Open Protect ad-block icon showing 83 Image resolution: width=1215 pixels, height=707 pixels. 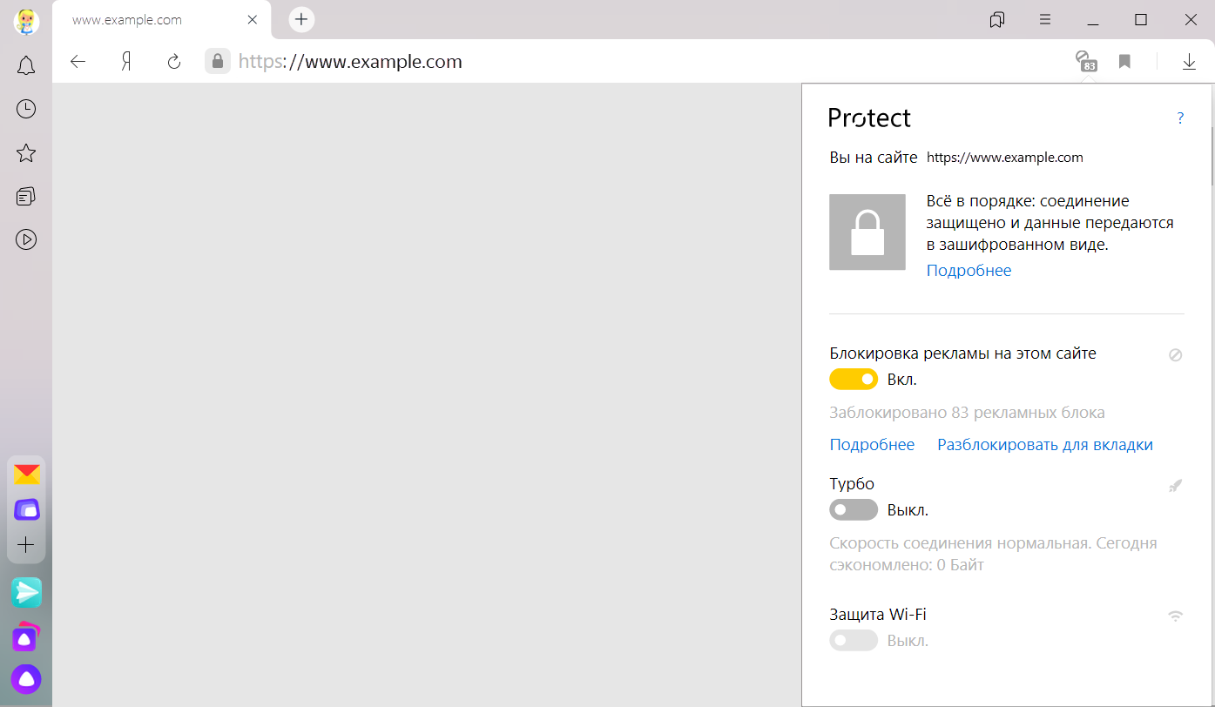(x=1085, y=61)
